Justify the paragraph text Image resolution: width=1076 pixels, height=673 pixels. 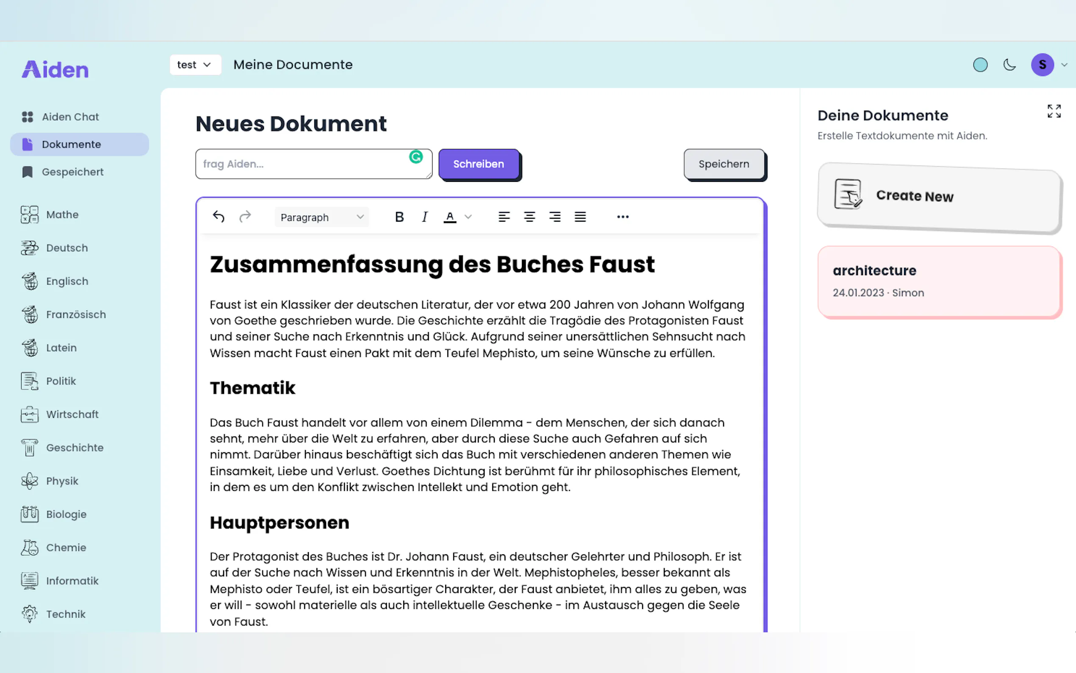tap(580, 217)
